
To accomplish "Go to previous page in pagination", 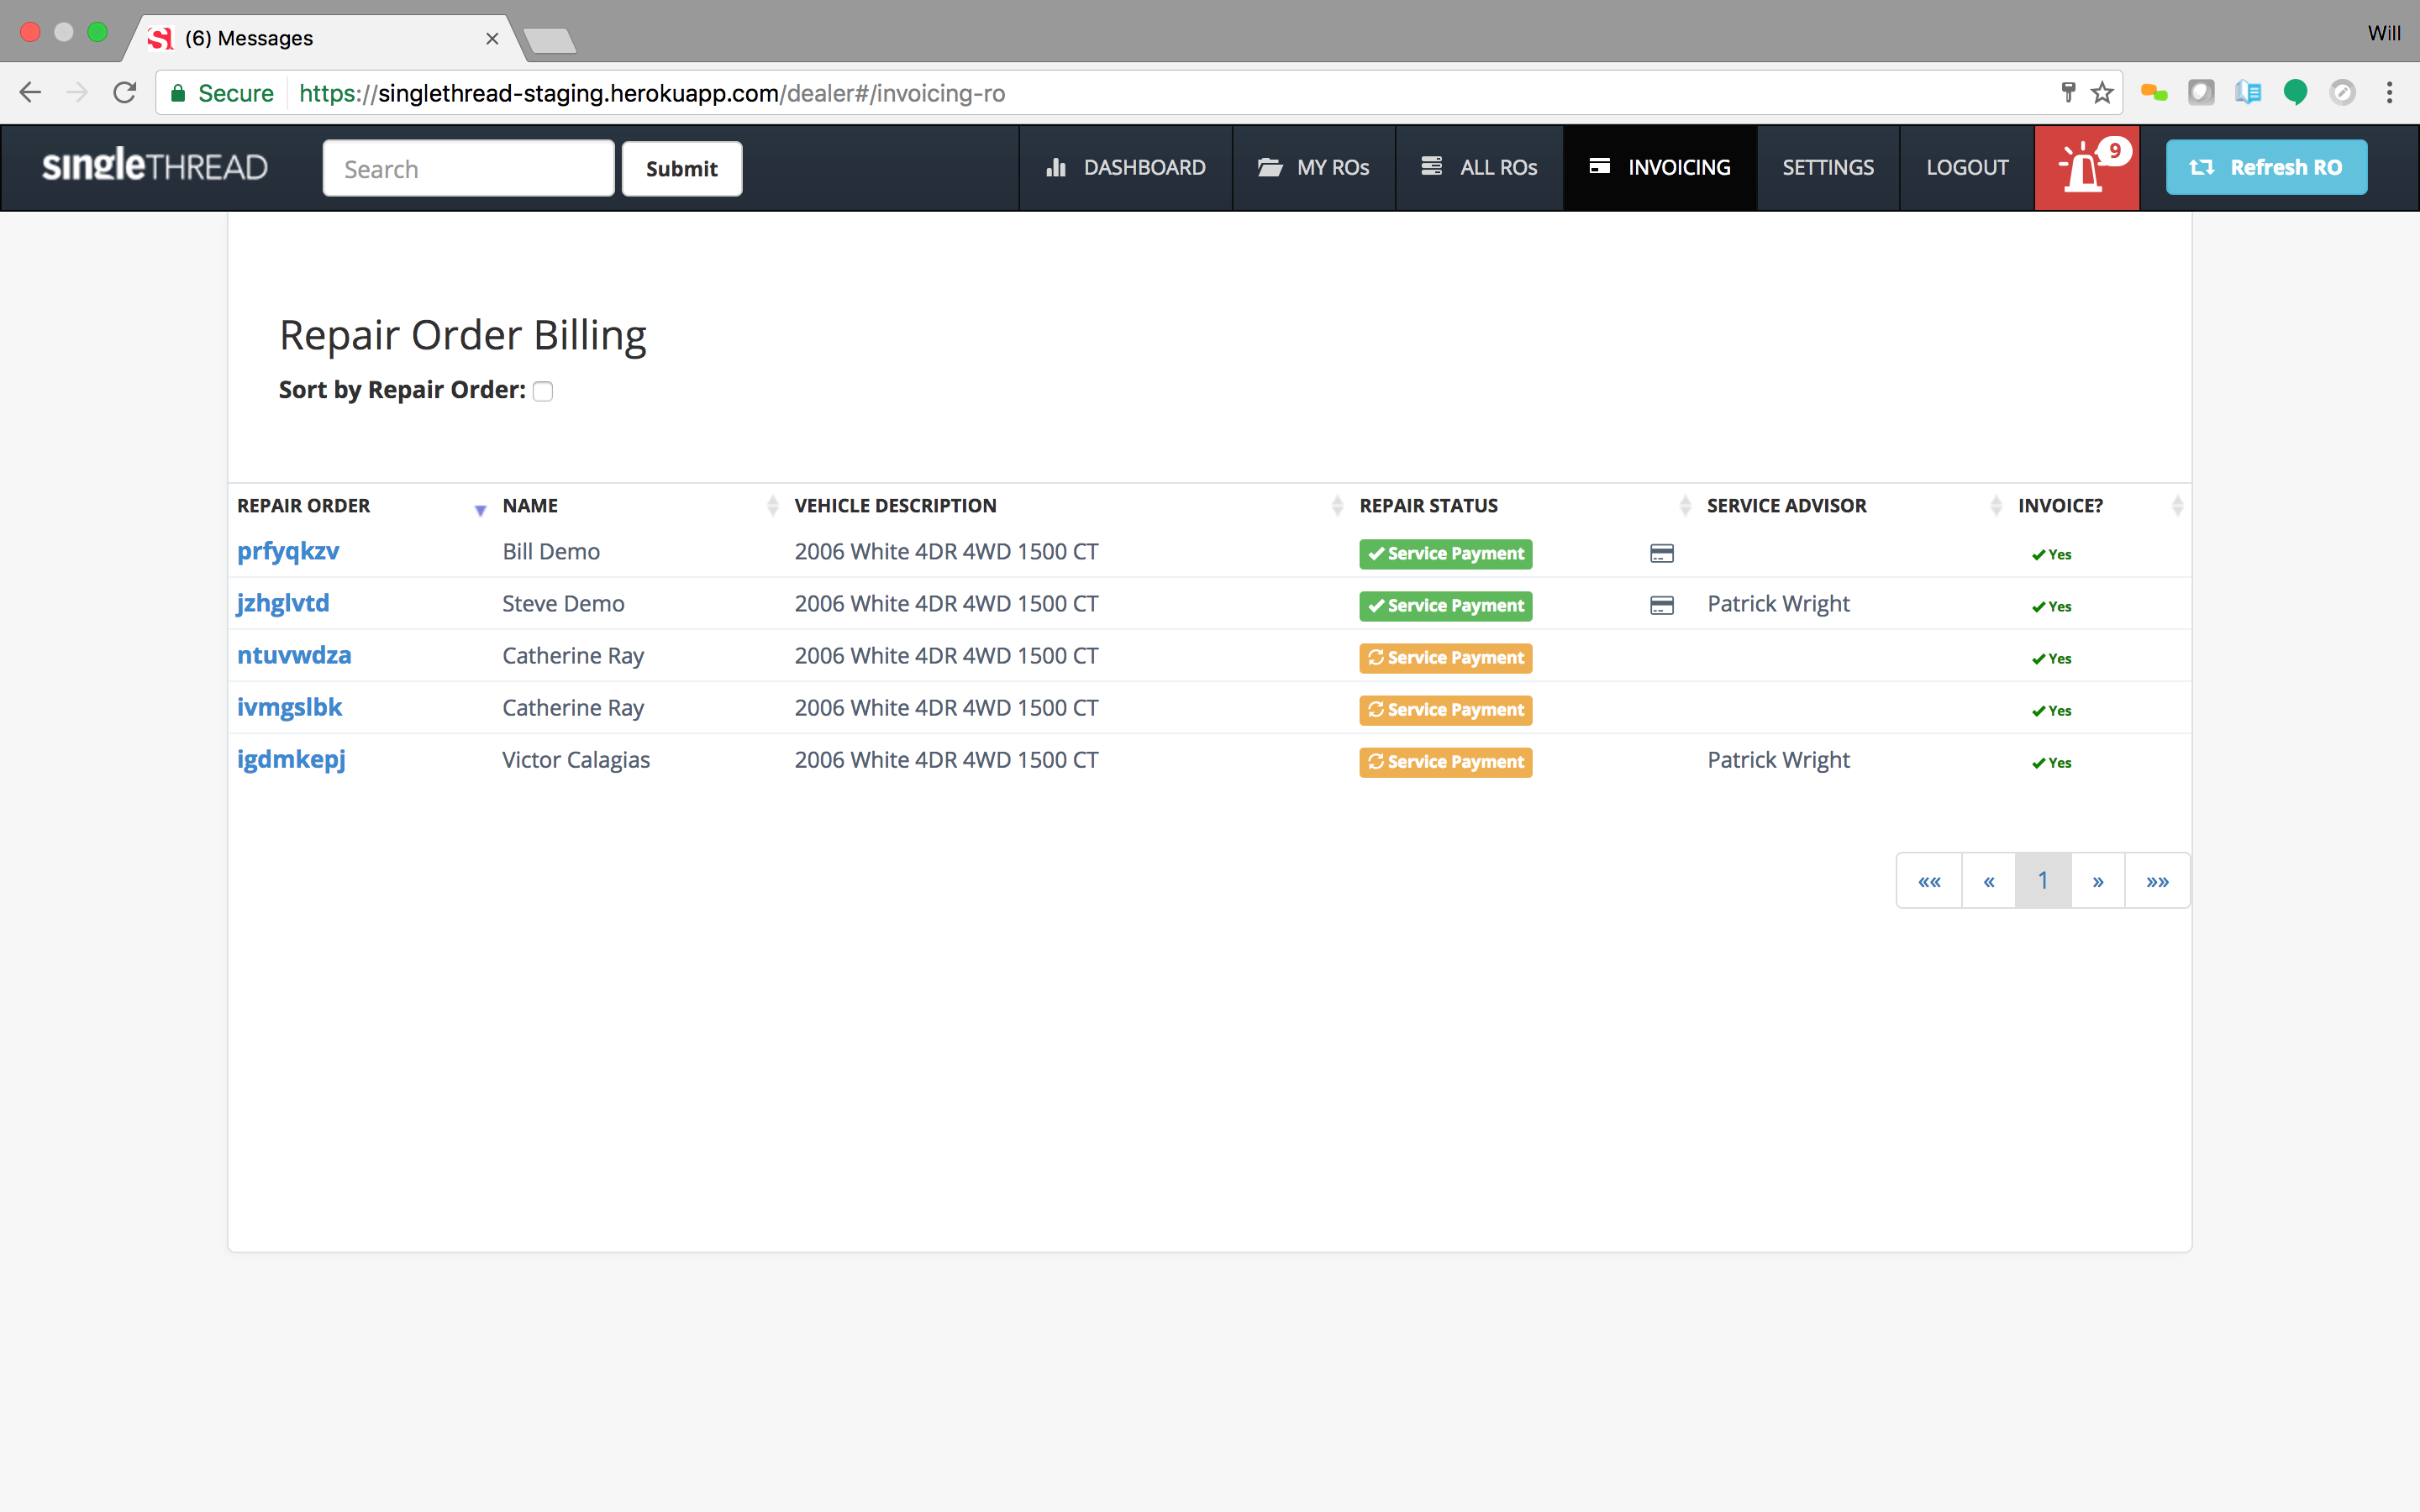I will coord(1989,881).
